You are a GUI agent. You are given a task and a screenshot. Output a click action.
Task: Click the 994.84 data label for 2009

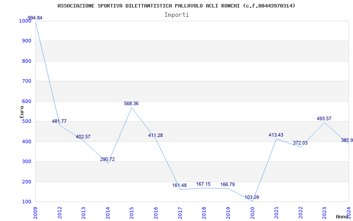(35, 18)
